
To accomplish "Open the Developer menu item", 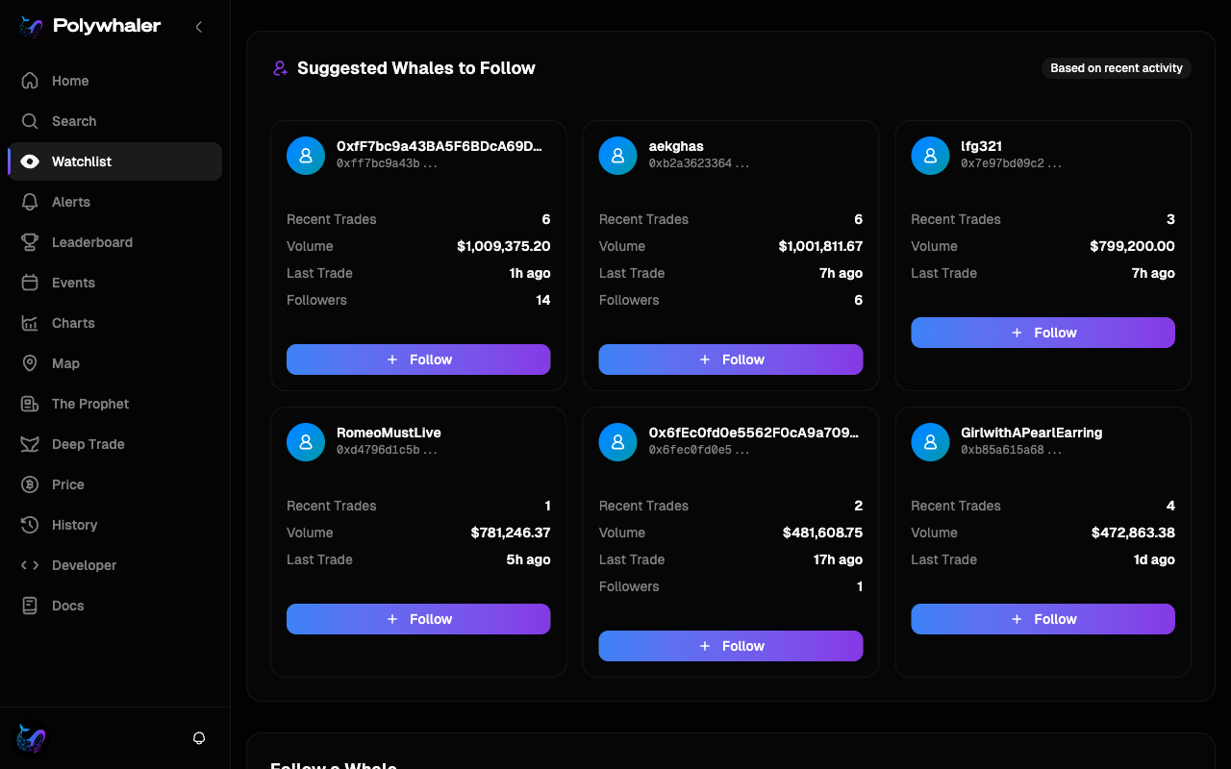I will coord(114,565).
